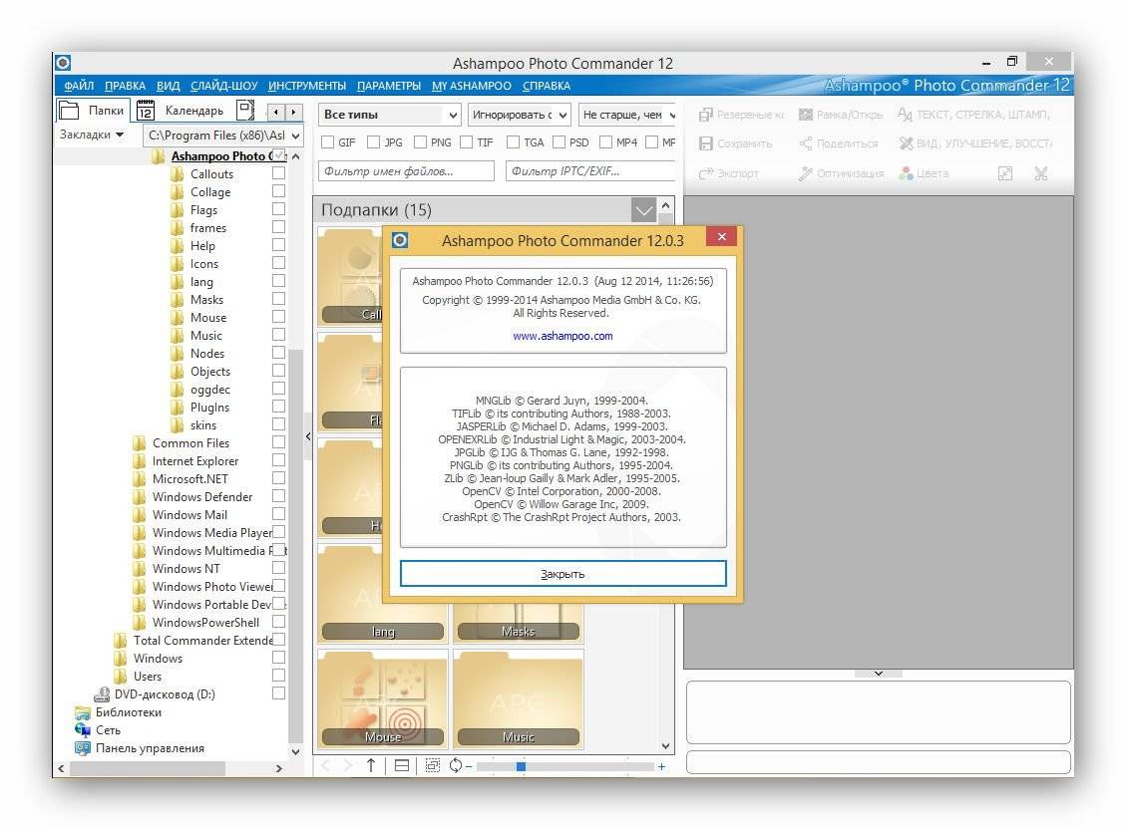Image resolution: width=1126 pixels, height=830 pixels.
Task: Click the back navigation arrow in browser bar
Action: click(x=325, y=765)
